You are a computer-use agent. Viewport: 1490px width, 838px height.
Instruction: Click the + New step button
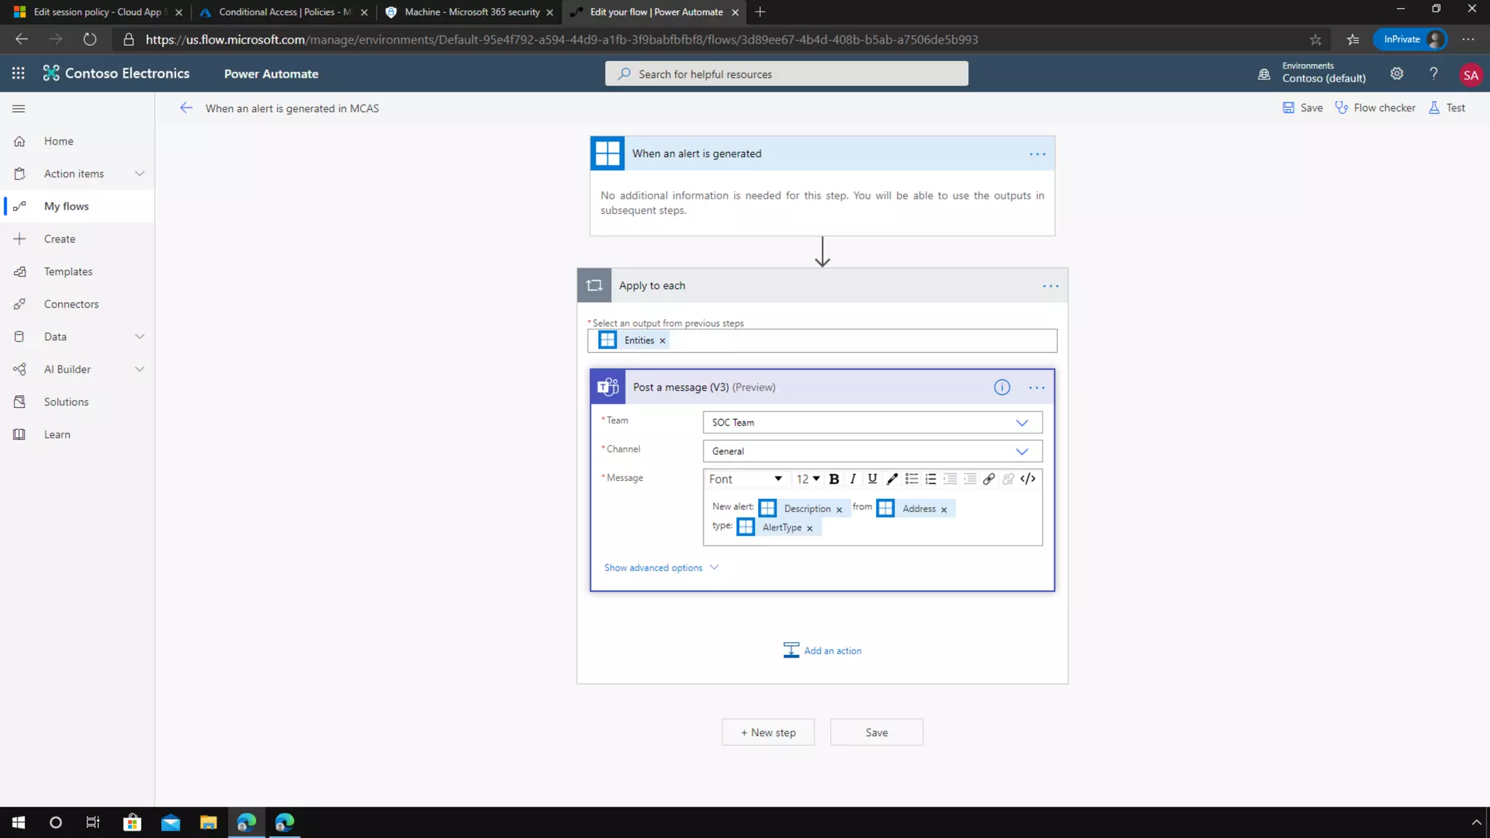point(768,733)
